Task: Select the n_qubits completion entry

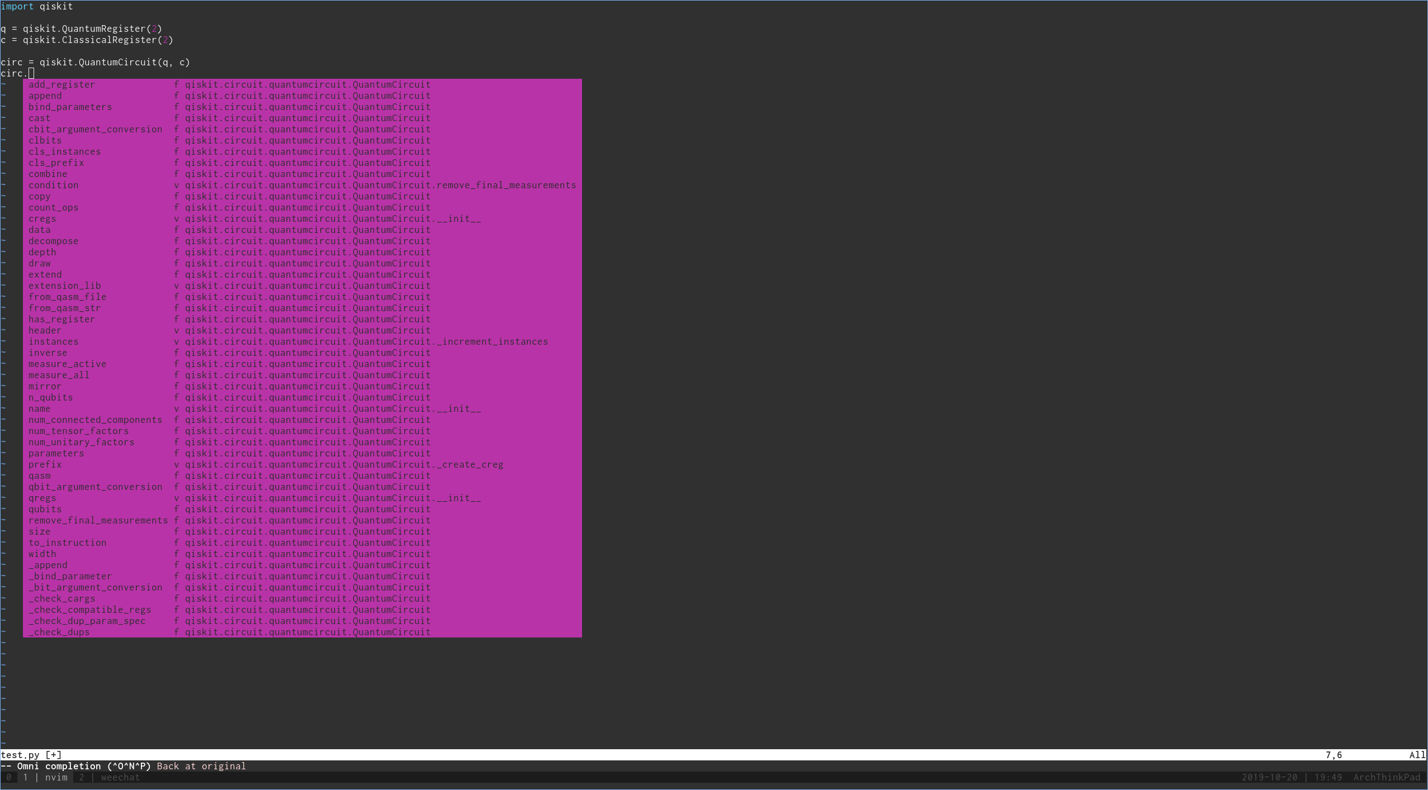Action: pos(50,397)
